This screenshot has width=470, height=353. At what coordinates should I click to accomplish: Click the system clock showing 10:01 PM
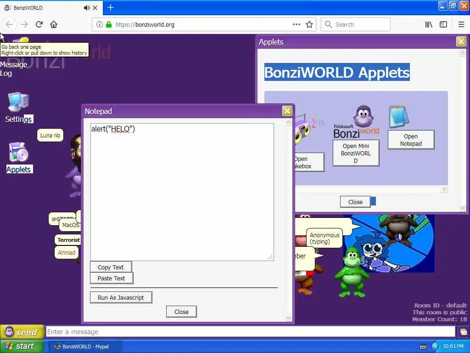tap(453, 347)
